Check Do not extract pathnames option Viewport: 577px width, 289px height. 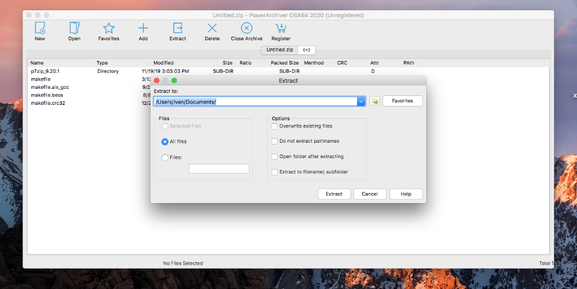click(x=275, y=142)
